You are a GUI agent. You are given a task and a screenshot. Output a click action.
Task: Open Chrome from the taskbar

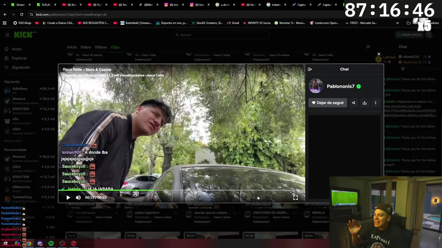(29, 244)
